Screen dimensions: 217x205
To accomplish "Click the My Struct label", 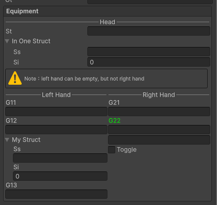I will point(26,139).
